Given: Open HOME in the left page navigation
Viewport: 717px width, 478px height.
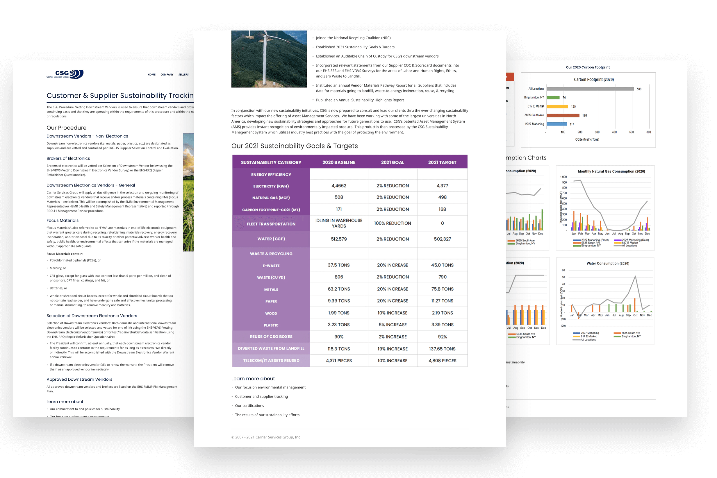Looking at the screenshot, I should click(151, 75).
